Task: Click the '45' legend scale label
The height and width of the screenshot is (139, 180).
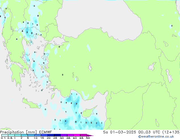Action: point(81,138)
